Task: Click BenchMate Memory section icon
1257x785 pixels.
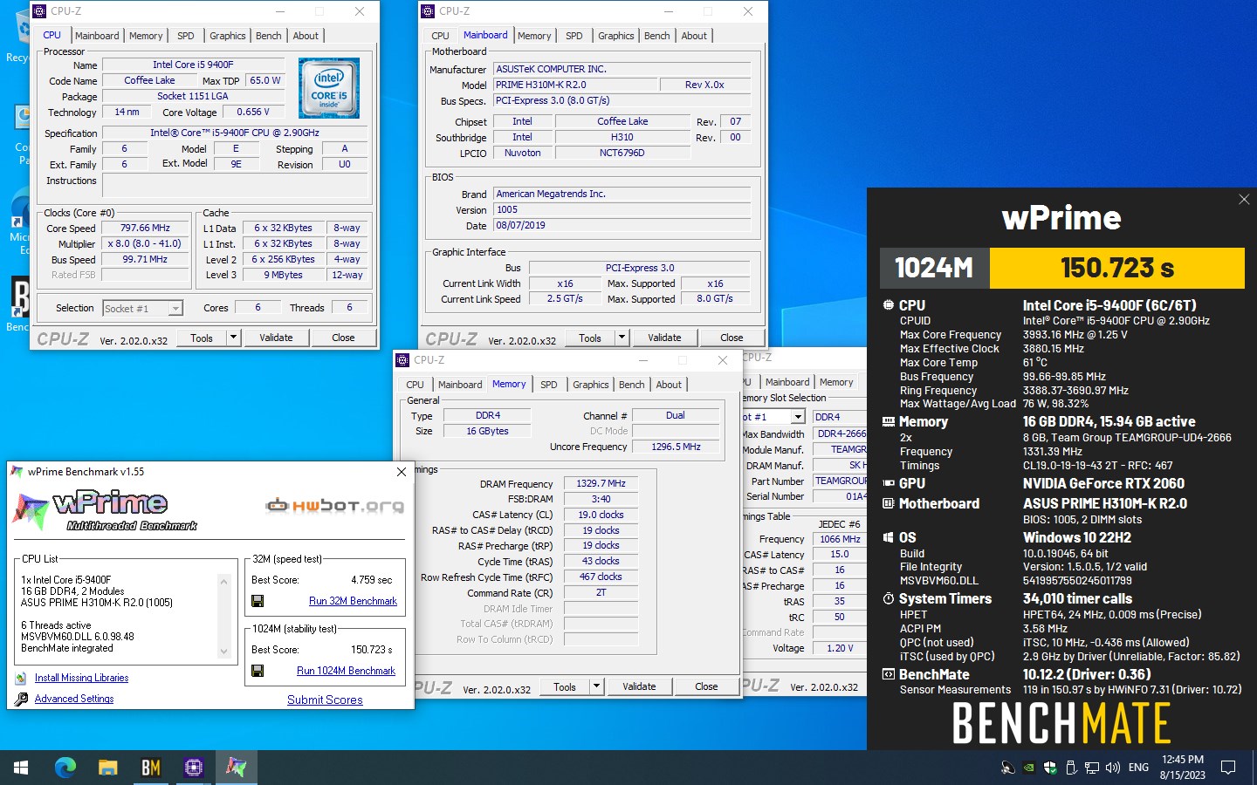Action: tap(889, 421)
